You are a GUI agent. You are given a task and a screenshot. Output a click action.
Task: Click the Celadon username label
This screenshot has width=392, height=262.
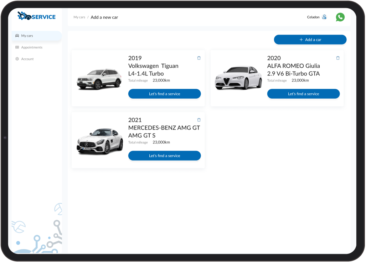[314, 17]
